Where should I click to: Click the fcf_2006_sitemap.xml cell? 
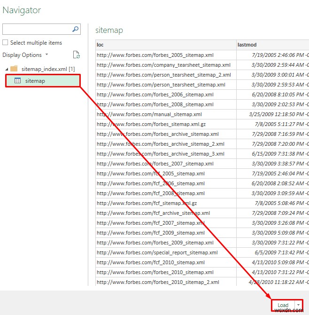pos(166,183)
